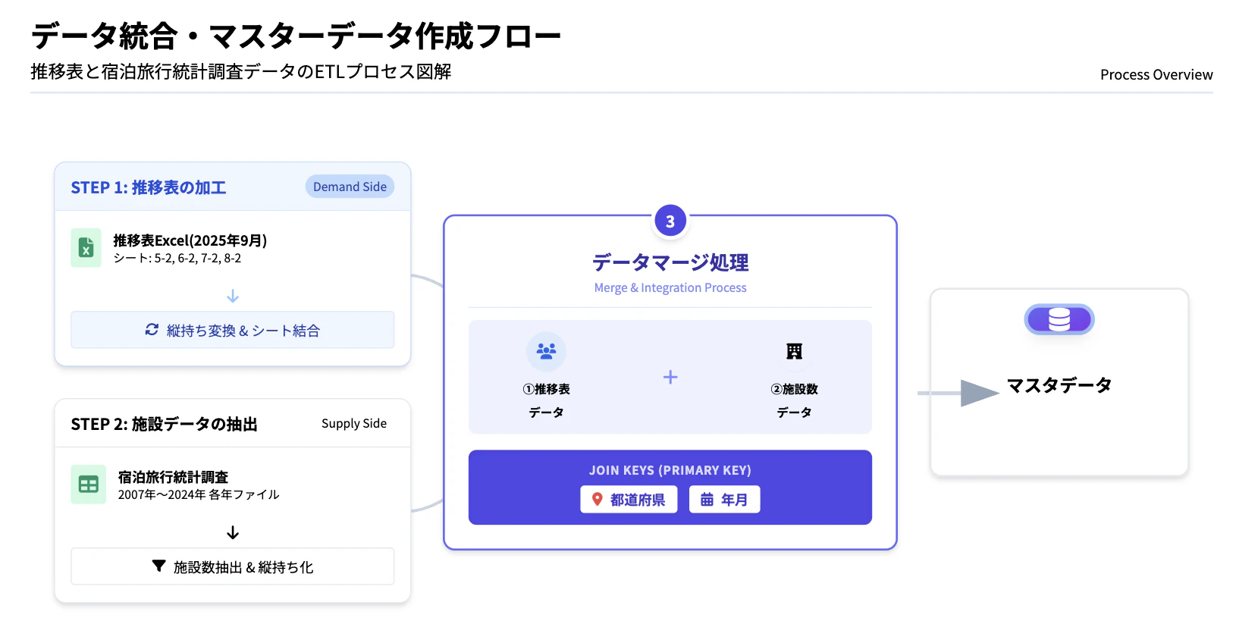This screenshot has height=640, width=1236.
Task: Click the Process Overview text
Action: [1156, 74]
